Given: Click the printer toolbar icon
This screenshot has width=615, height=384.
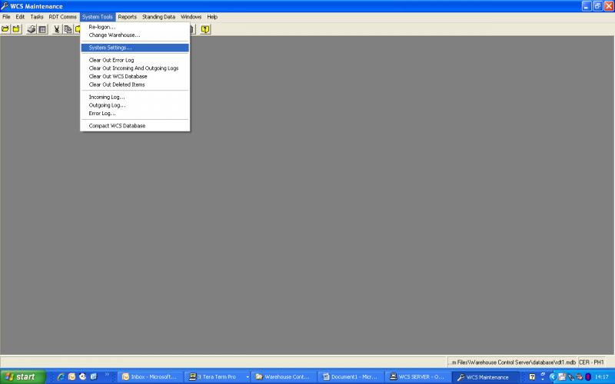Looking at the screenshot, I should (x=32, y=29).
